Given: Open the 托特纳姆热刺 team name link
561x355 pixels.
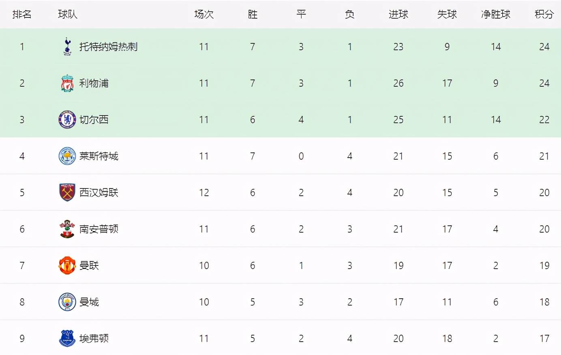Looking at the screenshot, I should 108,47.
